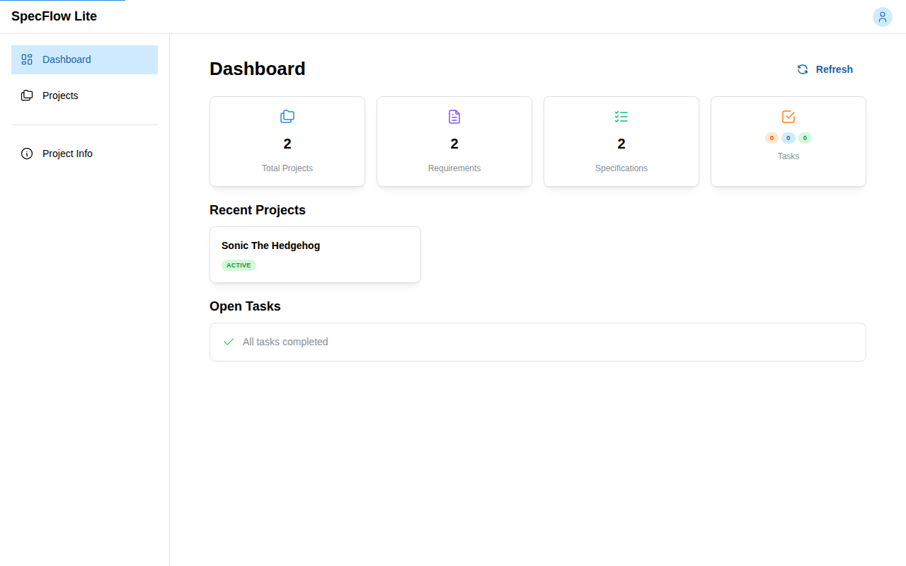Viewport: 906px width, 566px height.
Task: Click the Requirements card label
Action: tap(454, 168)
